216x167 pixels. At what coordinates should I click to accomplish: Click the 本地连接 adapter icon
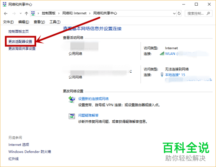point(162,74)
